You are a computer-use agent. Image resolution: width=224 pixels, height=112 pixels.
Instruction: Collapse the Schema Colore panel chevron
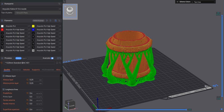tap(177, 2)
